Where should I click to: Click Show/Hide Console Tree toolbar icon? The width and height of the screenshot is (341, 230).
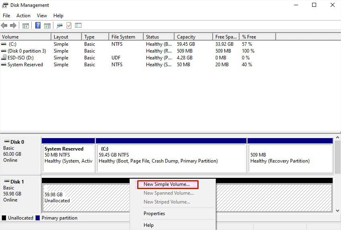click(x=25, y=26)
